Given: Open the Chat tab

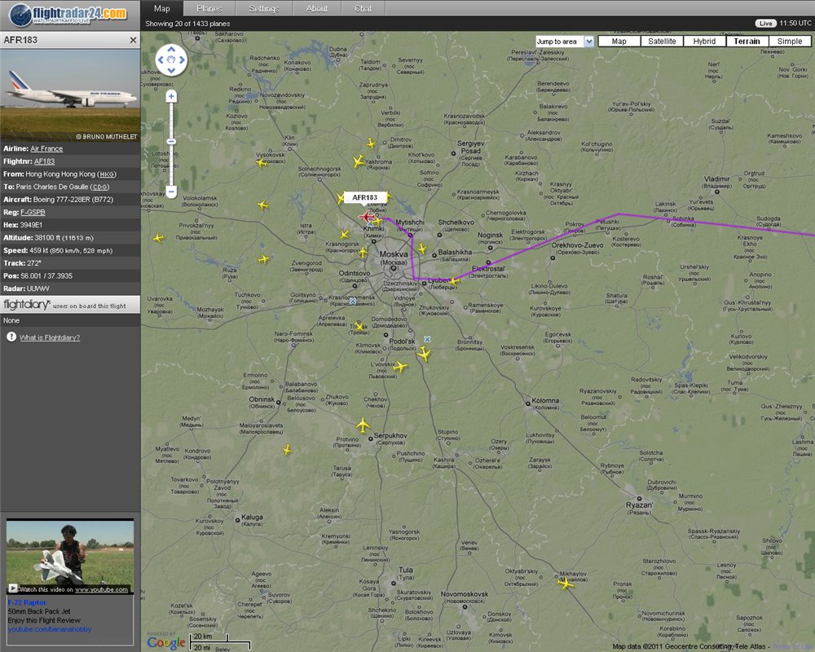Looking at the screenshot, I should tap(363, 8).
